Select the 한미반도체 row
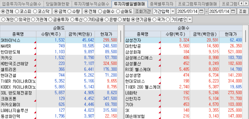 click(x=59, y=52)
